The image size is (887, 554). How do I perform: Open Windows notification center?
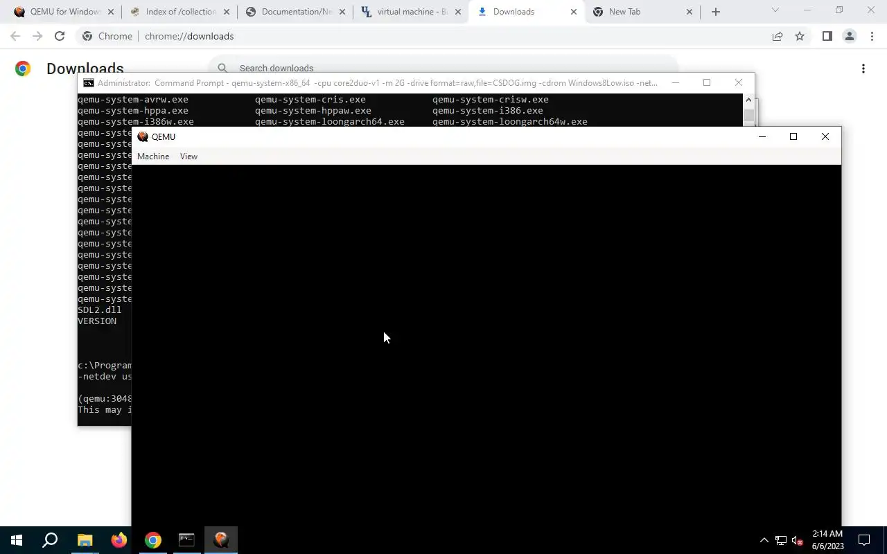click(864, 540)
